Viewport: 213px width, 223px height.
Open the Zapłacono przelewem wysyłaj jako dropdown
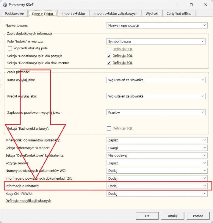coord(156,112)
